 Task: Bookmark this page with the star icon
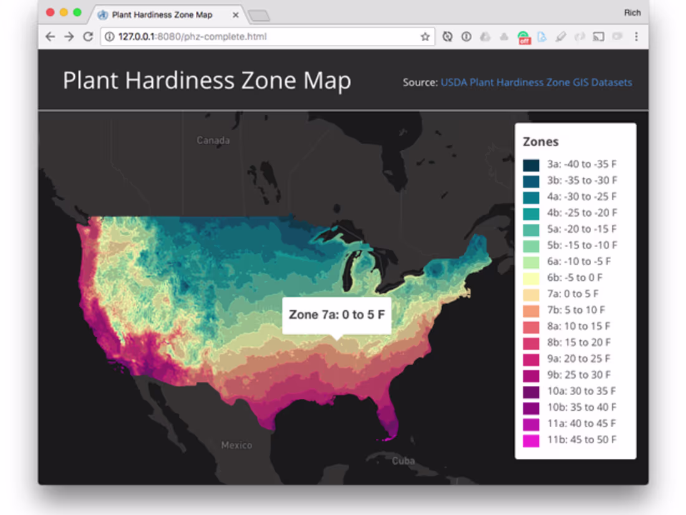[426, 36]
